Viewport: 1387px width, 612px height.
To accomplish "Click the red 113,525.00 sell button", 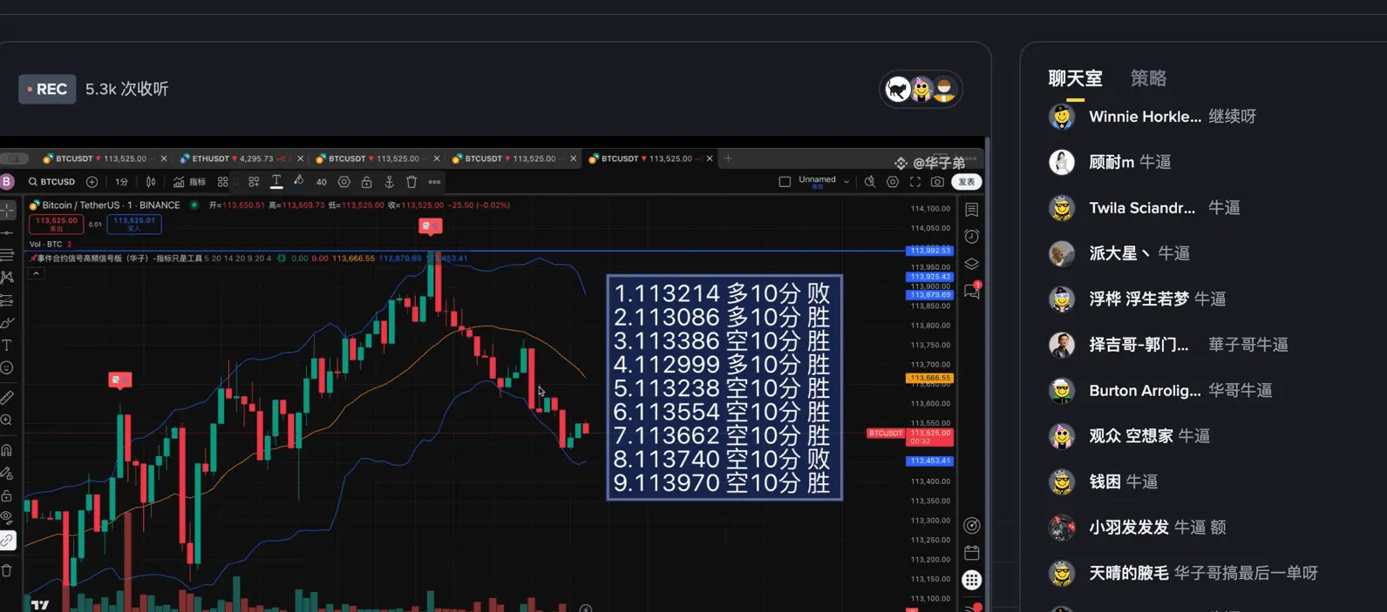I will tap(56, 224).
